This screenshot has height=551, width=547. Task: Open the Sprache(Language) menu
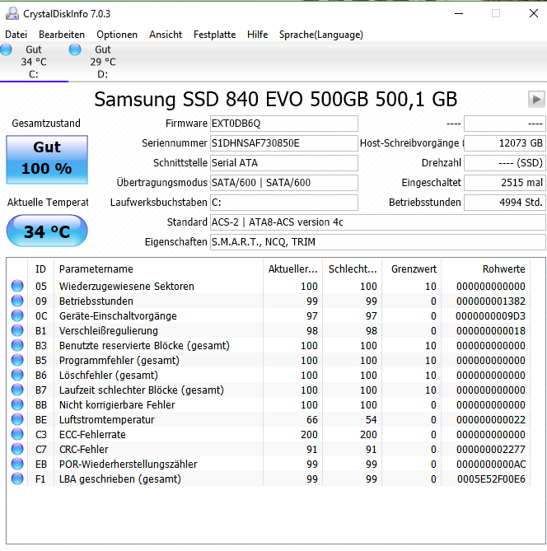pyautogui.click(x=321, y=35)
